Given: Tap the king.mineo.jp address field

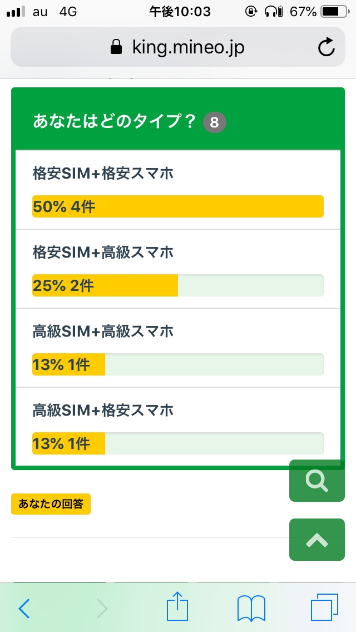Looking at the screenshot, I should [188, 48].
